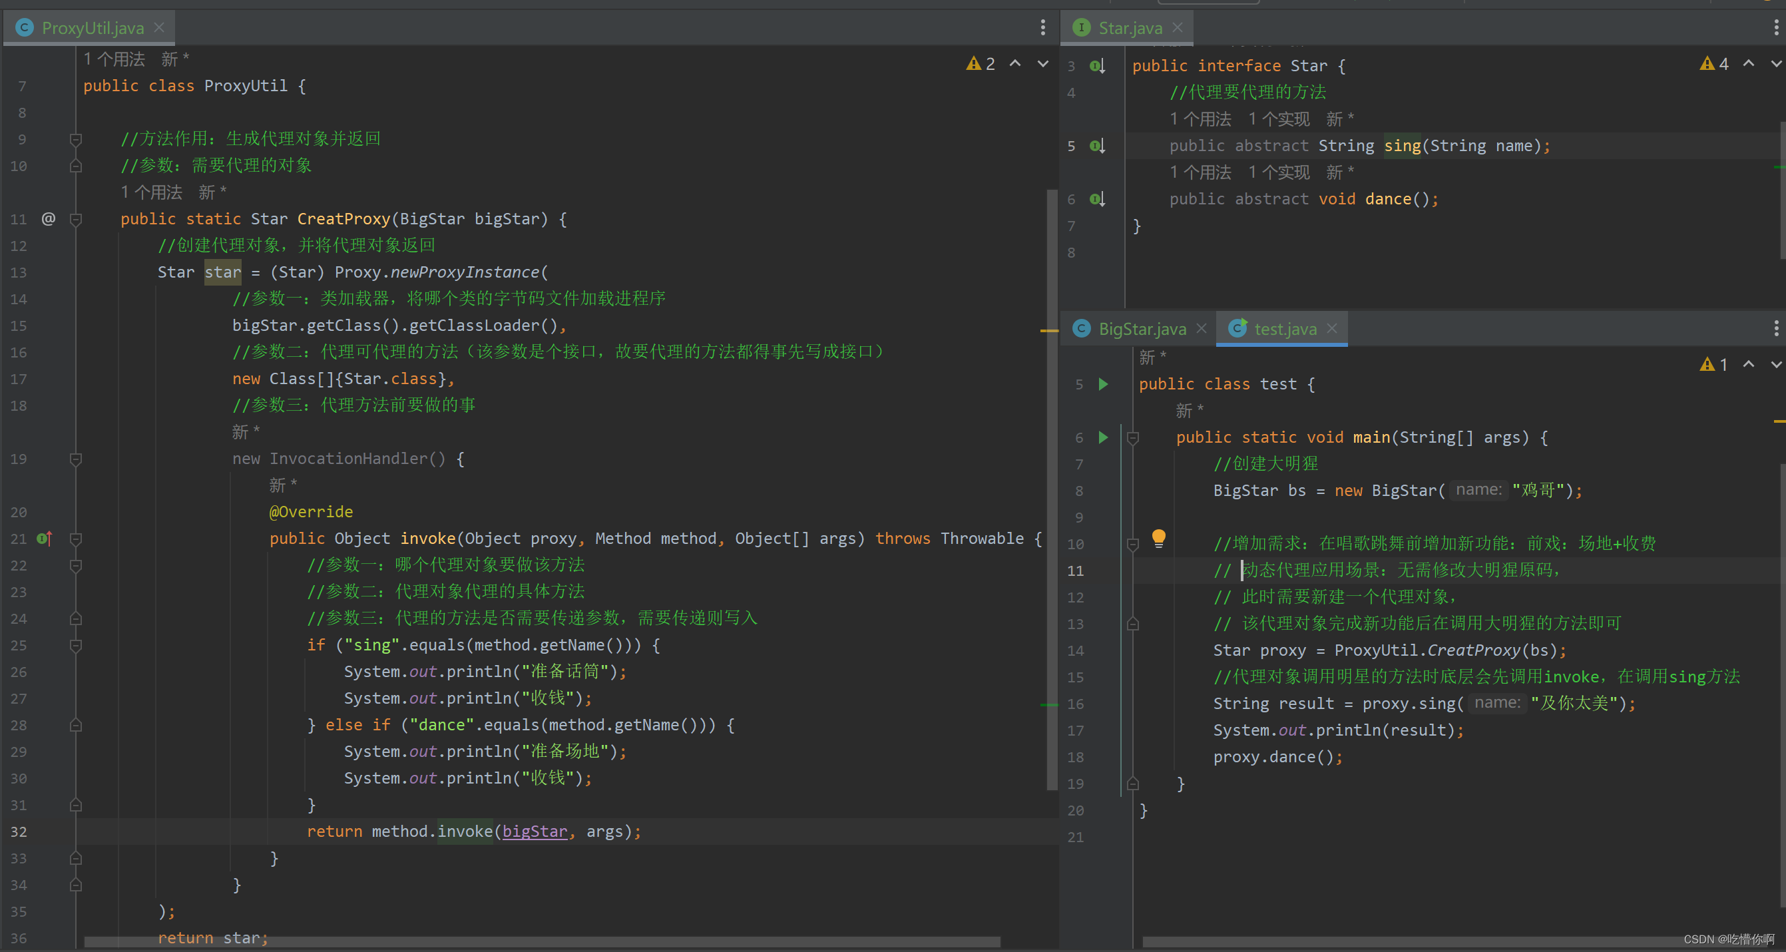Collapse the CreatProxy method at line 11

click(x=77, y=220)
